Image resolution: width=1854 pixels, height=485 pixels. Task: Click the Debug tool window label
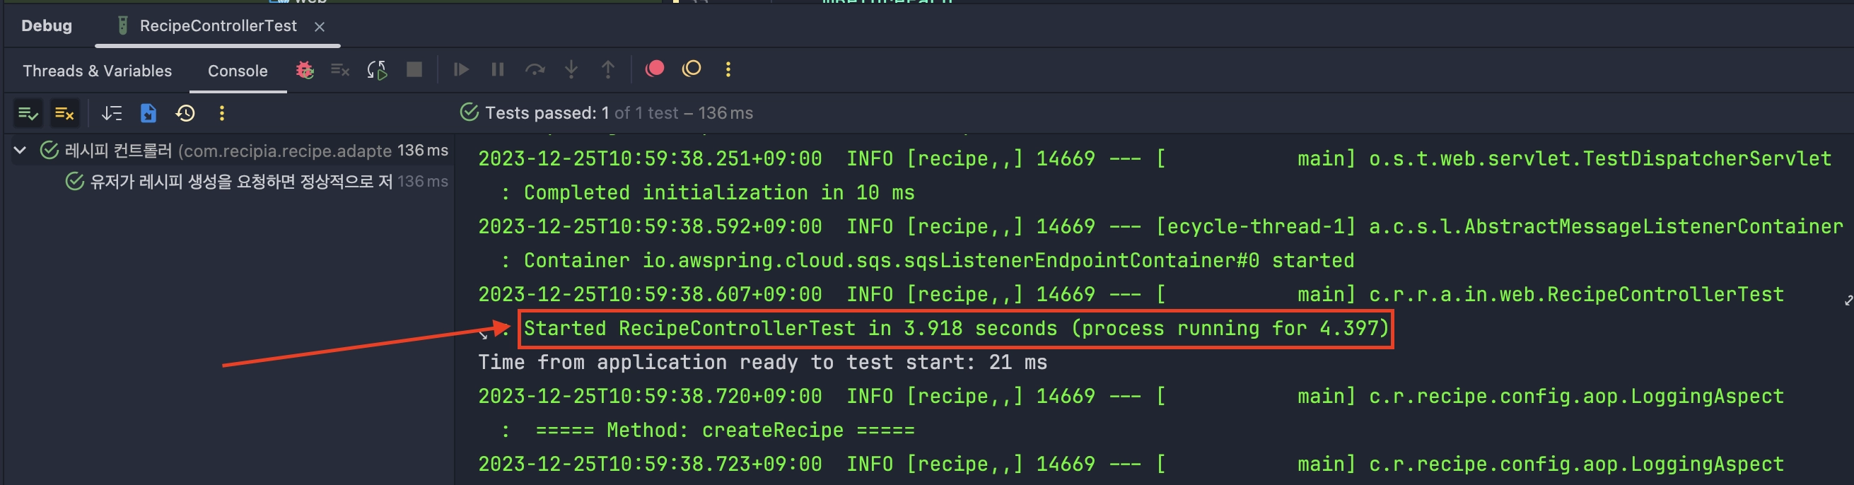point(47,26)
